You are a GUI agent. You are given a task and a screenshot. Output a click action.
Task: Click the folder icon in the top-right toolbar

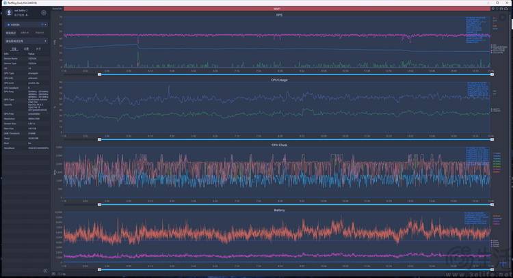pyautogui.click(x=501, y=9)
